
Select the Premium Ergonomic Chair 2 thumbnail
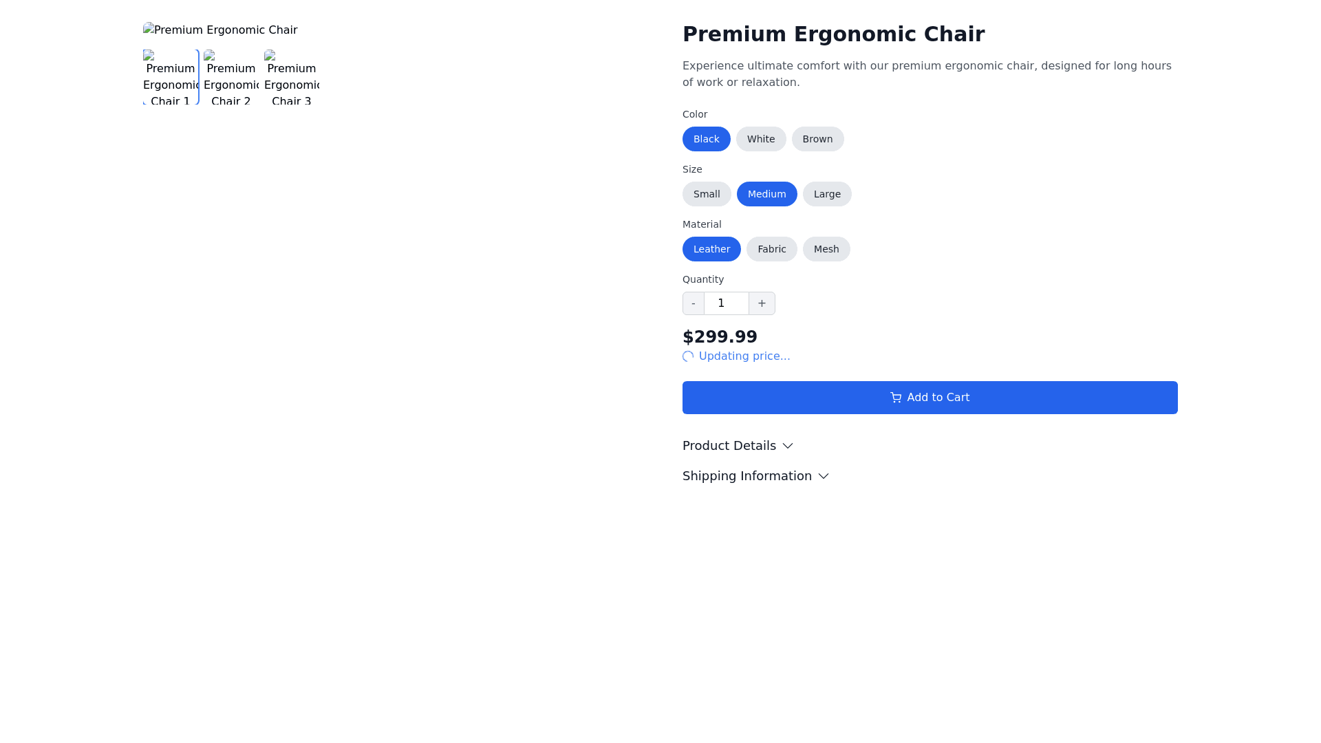[x=230, y=77]
